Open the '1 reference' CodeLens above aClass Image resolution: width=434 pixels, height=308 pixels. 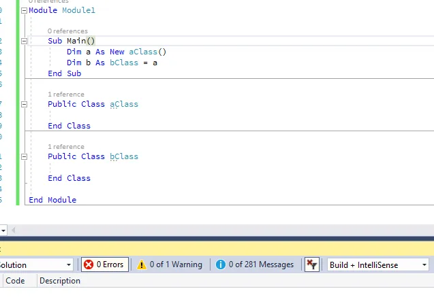[x=66, y=95]
